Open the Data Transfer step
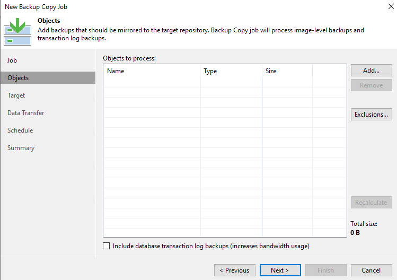 26,113
